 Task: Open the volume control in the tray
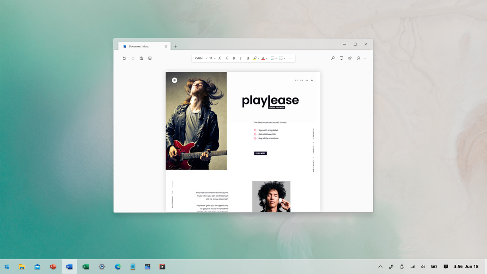pyautogui.click(x=423, y=267)
